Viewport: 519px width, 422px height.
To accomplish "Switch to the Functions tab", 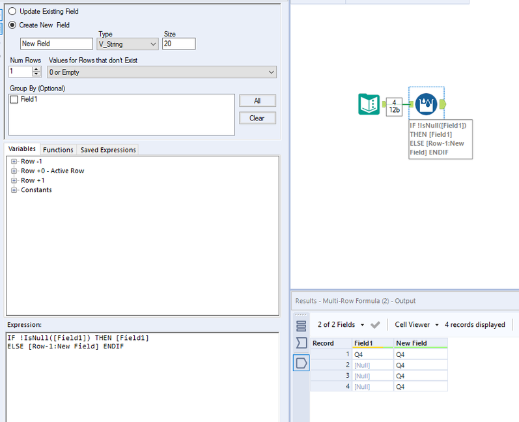I will click(58, 150).
